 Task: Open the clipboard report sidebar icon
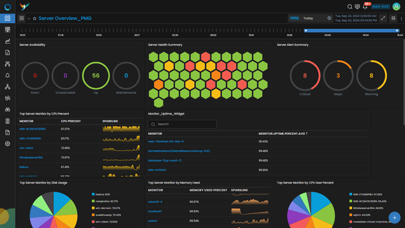click(x=8, y=121)
